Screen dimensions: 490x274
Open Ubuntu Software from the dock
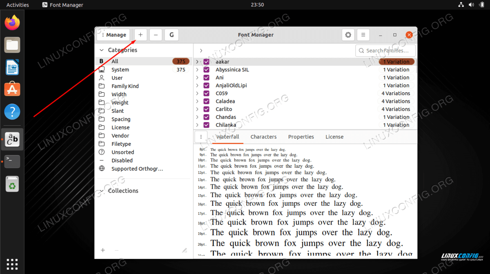pyautogui.click(x=12, y=89)
